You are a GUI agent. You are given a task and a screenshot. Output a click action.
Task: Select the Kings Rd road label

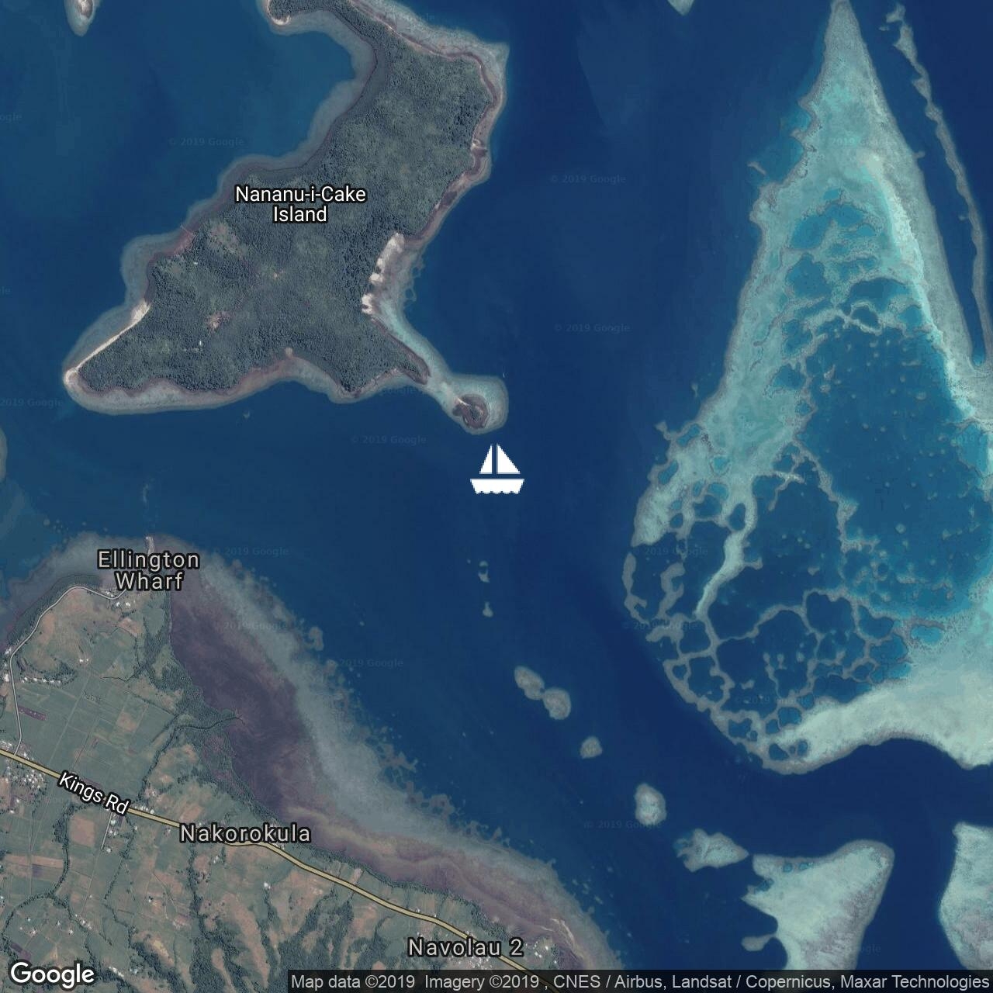pos(93,794)
